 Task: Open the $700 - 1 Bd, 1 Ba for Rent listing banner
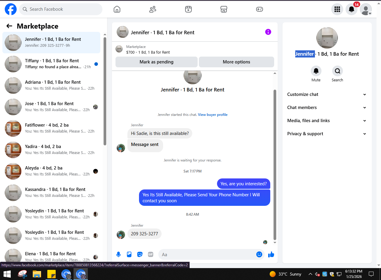pyautogui.click(x=195, y=49)
